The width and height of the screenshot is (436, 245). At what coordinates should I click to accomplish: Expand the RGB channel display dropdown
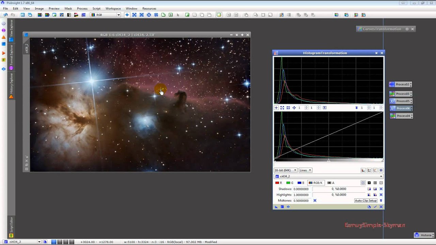click(x=119, y=15)
